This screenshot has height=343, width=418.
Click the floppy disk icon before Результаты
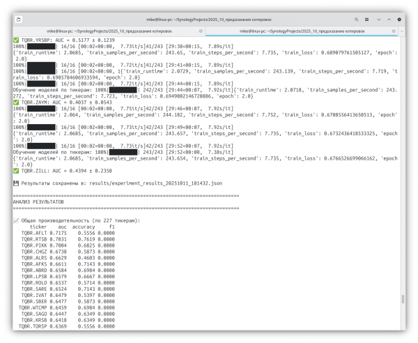click(x=16, y=183)
